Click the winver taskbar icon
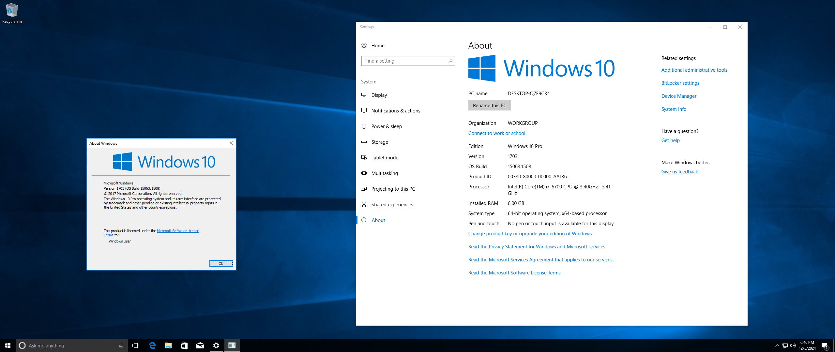 [x=232, y=345]
